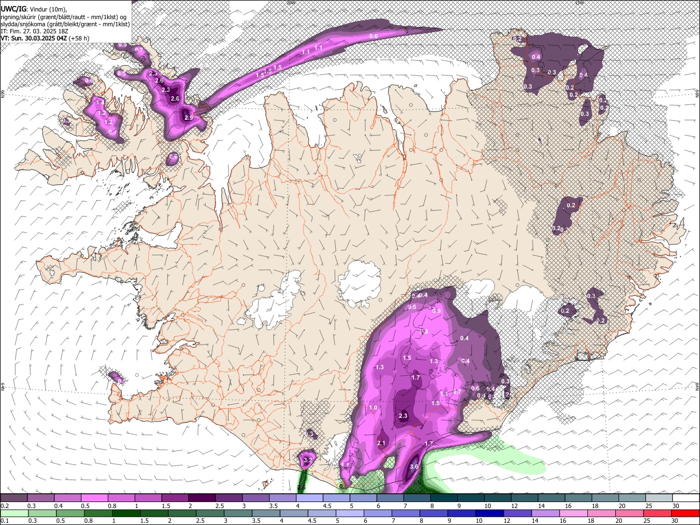Click the 3.6 precipitation value on the map
Screen dimensions: 700x525
[414, 466]
